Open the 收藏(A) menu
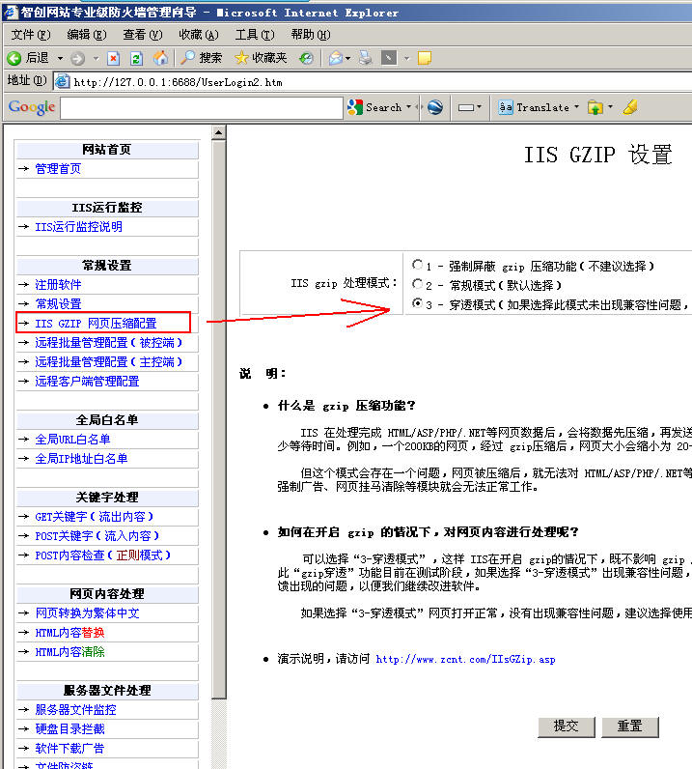 (x=199, y=35)
